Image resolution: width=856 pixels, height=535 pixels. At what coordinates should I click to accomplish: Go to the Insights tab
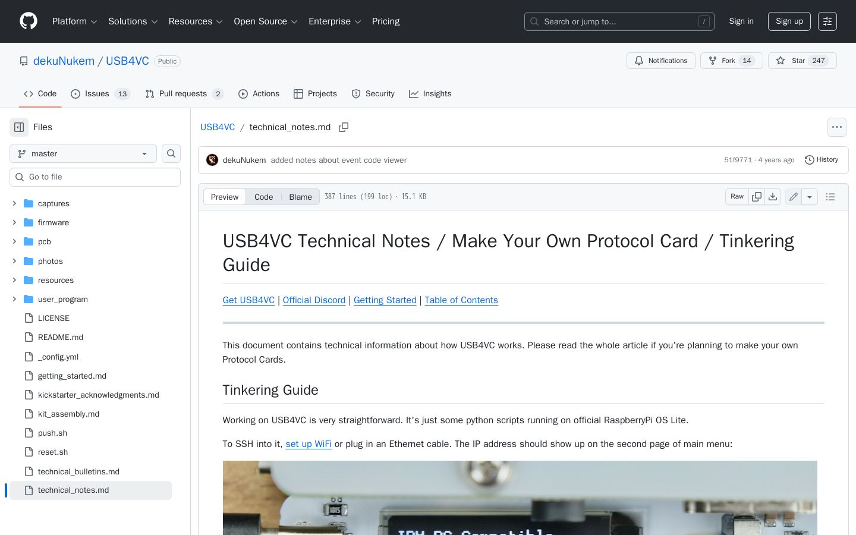click(x=430, y=94)
